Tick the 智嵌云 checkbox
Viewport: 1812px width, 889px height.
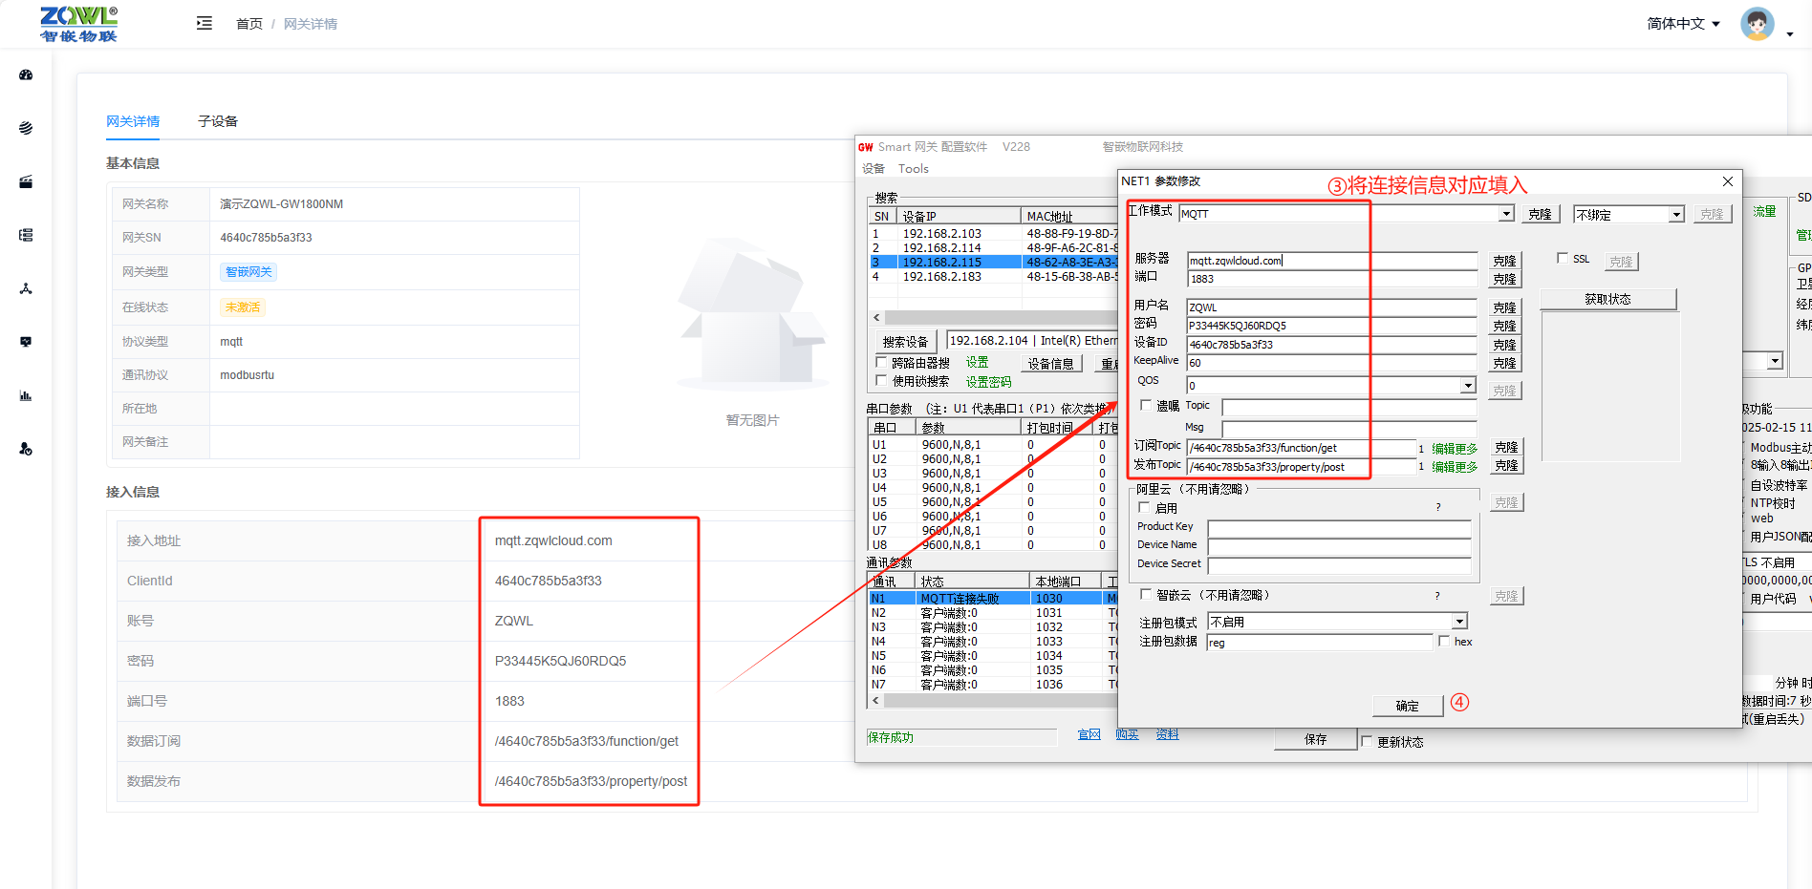[x=1146, y=594]
